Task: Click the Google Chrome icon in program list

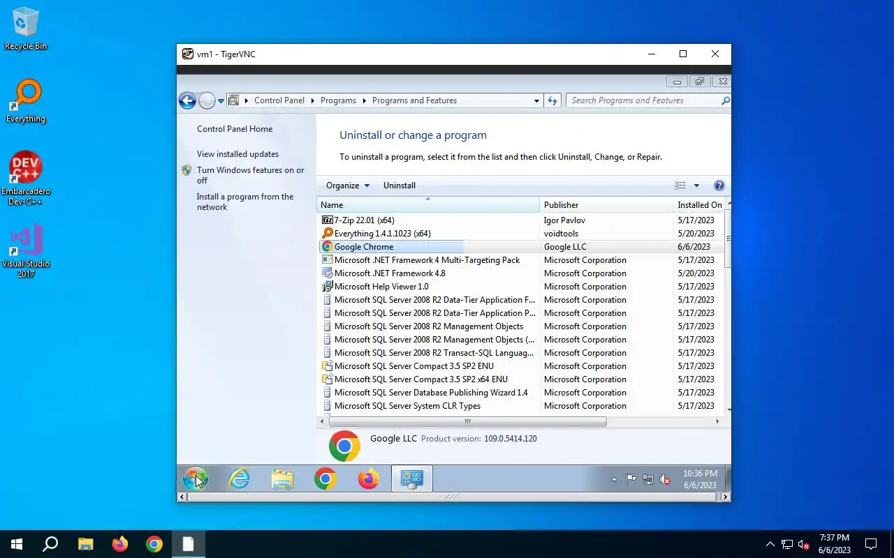Action: (327, 247)
